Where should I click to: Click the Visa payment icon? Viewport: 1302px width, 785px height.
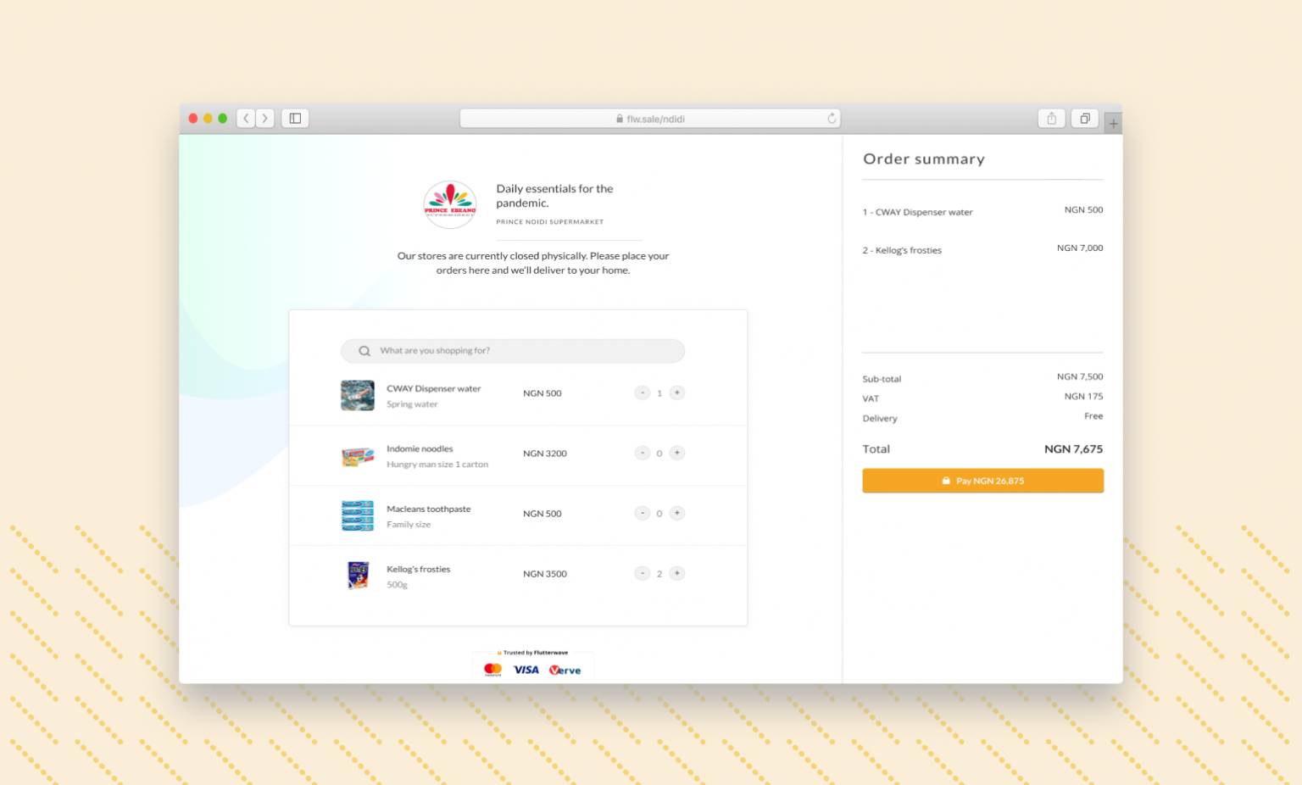click(526, 670)
